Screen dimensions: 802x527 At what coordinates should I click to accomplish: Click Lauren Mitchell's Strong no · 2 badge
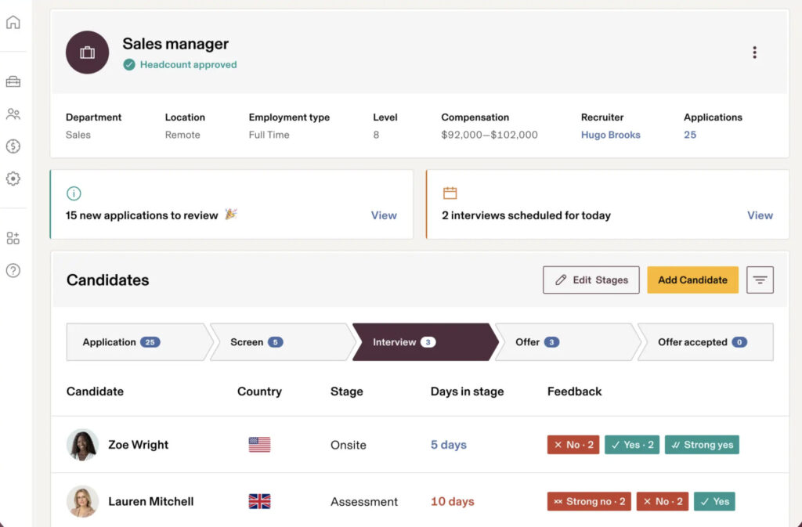click(x=589, y=501)
